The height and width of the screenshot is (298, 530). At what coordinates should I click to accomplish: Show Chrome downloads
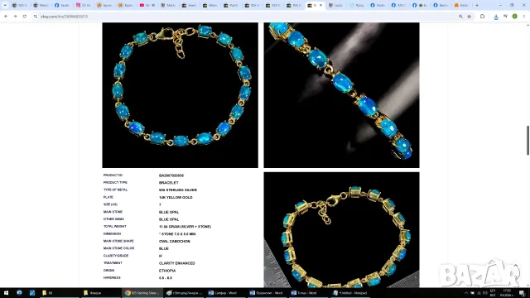(496, 17)
